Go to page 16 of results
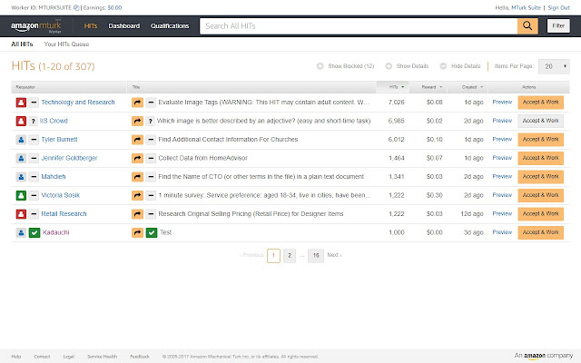 [316, 255]
